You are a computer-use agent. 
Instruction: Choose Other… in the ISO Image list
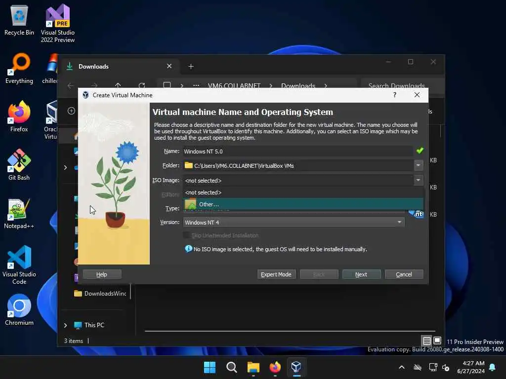(303, 204)
